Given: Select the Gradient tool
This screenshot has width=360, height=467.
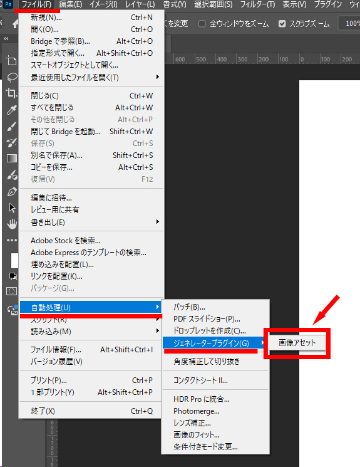Looking at the screenshot, I should click(12, 159).
